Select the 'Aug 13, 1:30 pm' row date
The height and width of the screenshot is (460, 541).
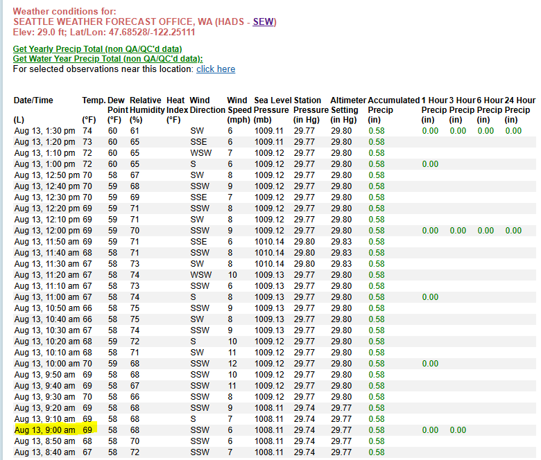(x=44, y=131)
